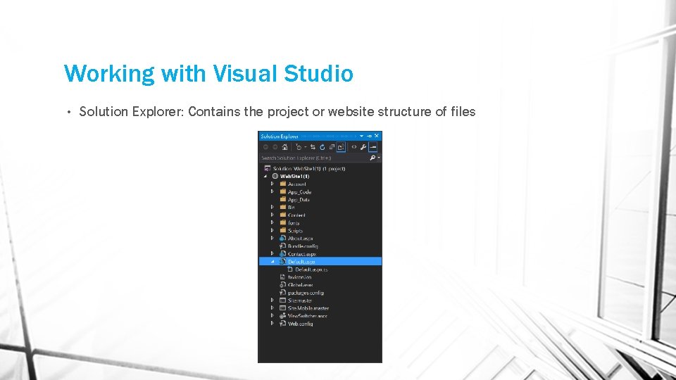This screenshot has height=380, width=676.
Task: Collapse the WebSite1(1) project node arrow
Action: click(x=265, y=176)
